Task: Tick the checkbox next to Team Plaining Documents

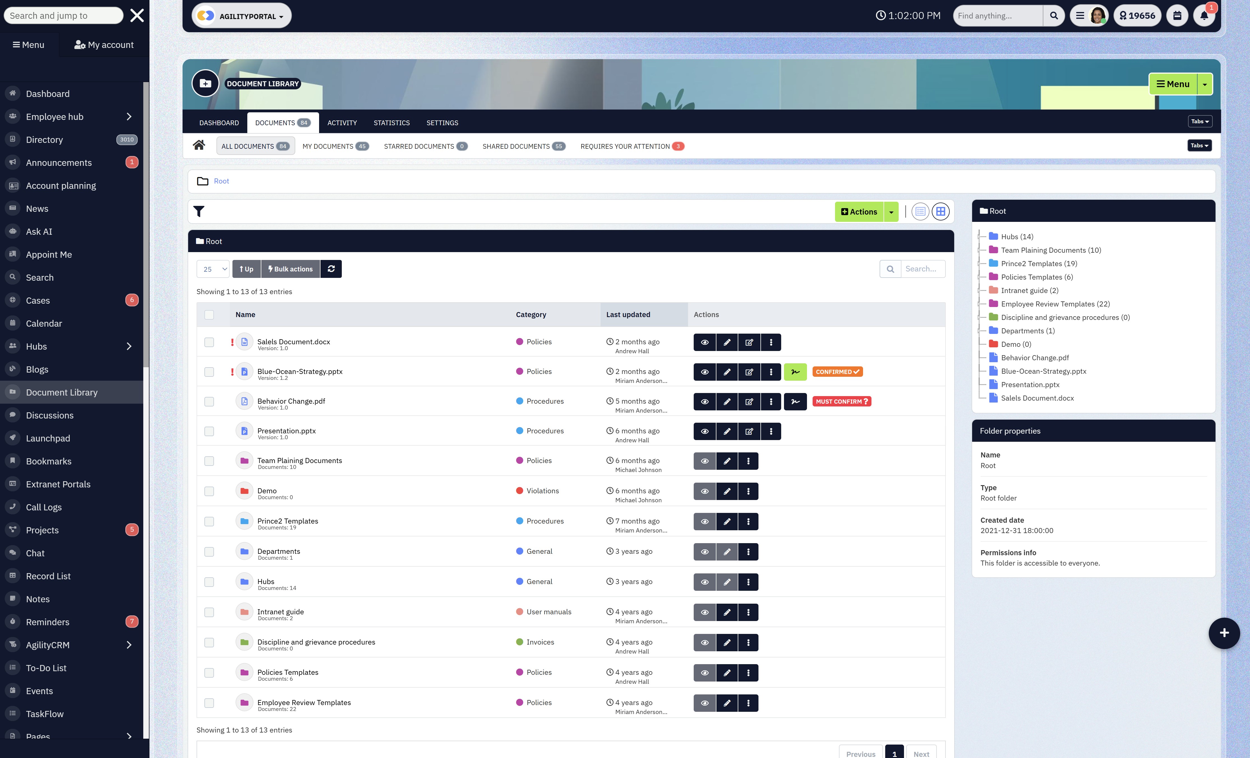Action: click(209, 461)
